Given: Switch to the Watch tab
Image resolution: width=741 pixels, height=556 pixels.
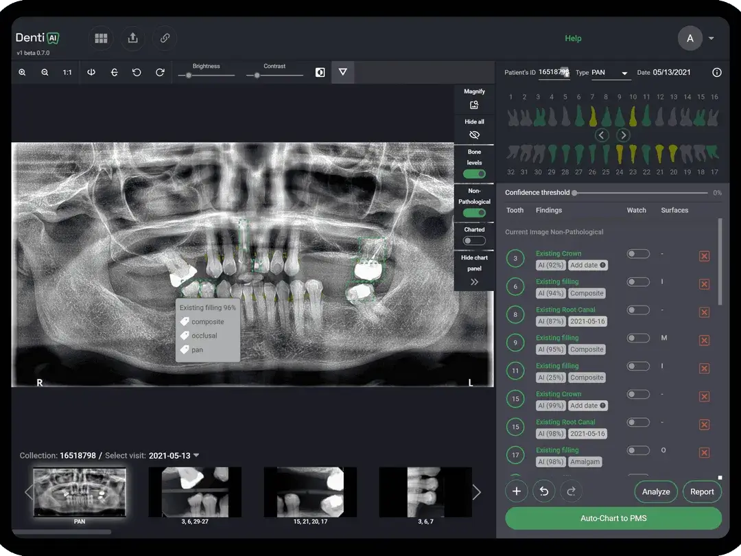Looking at the screenshot, I should (636, 210).
